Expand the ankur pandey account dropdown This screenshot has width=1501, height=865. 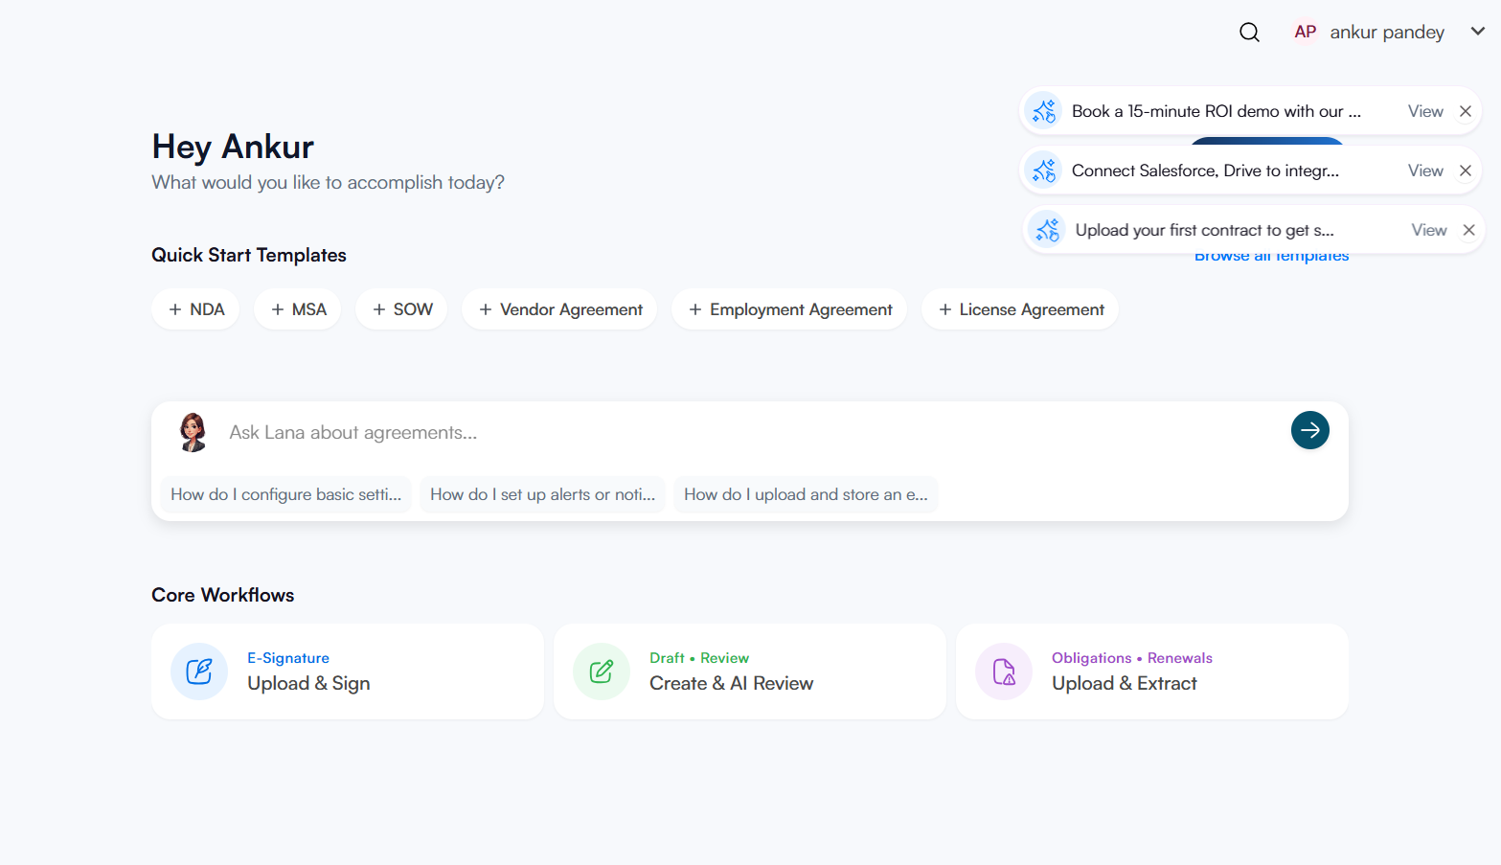click(x=1477, y=32)
